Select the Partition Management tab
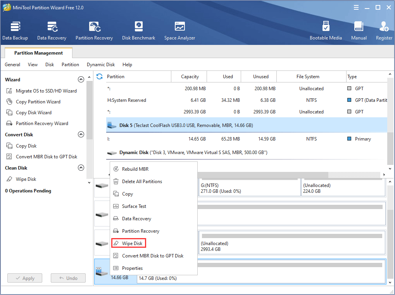This screenshot has width=395, height=295. click(x=38, y=53)
